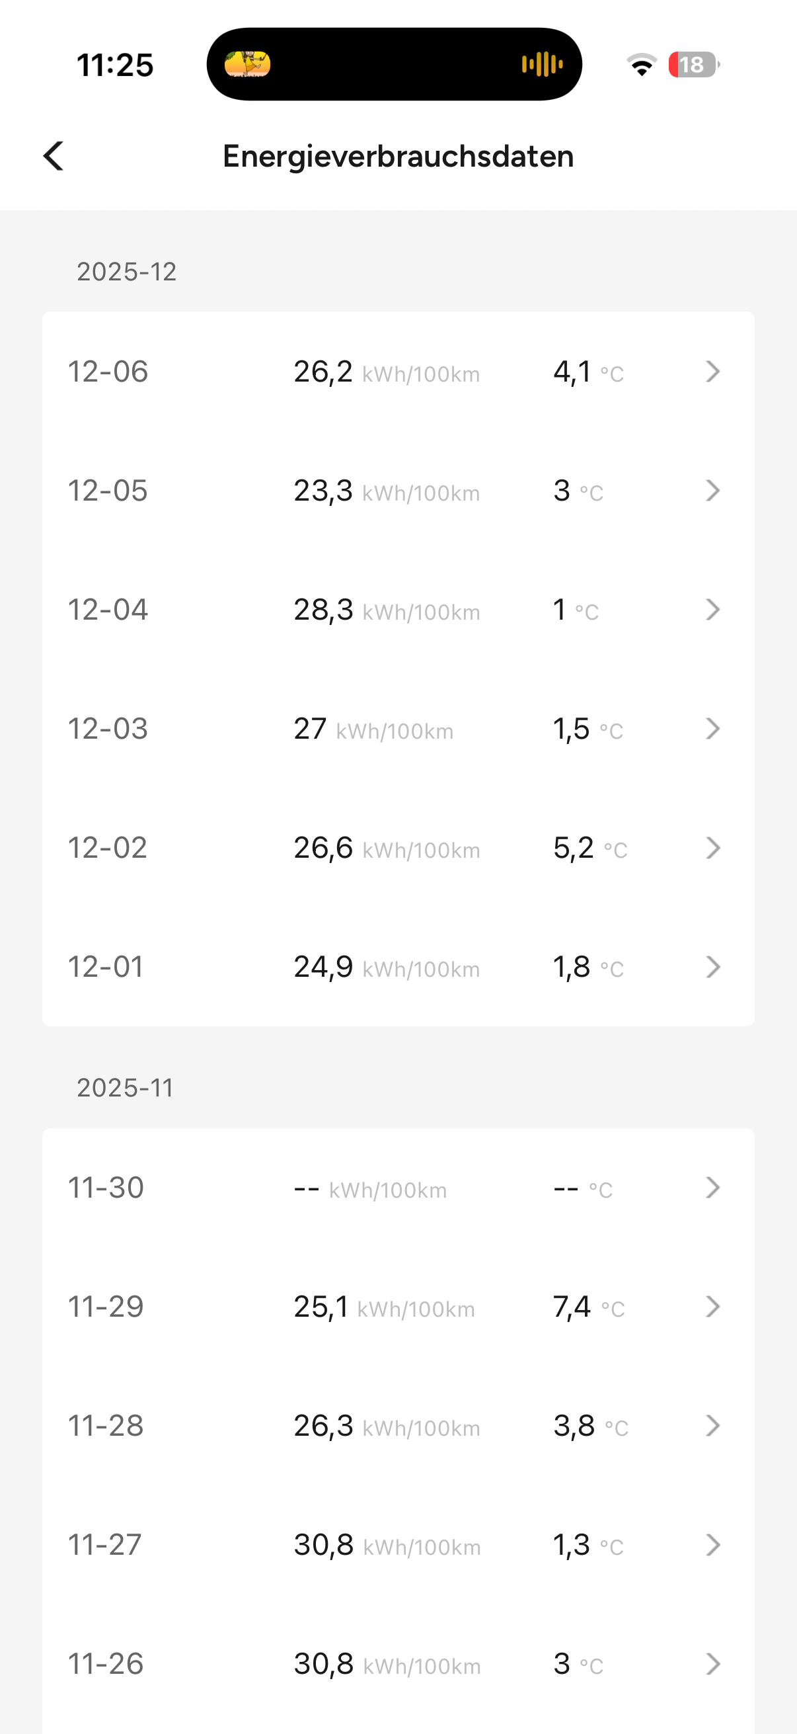Open the 12-04 row chevron arrow
Screen dimensions: 797x1734
713,610
